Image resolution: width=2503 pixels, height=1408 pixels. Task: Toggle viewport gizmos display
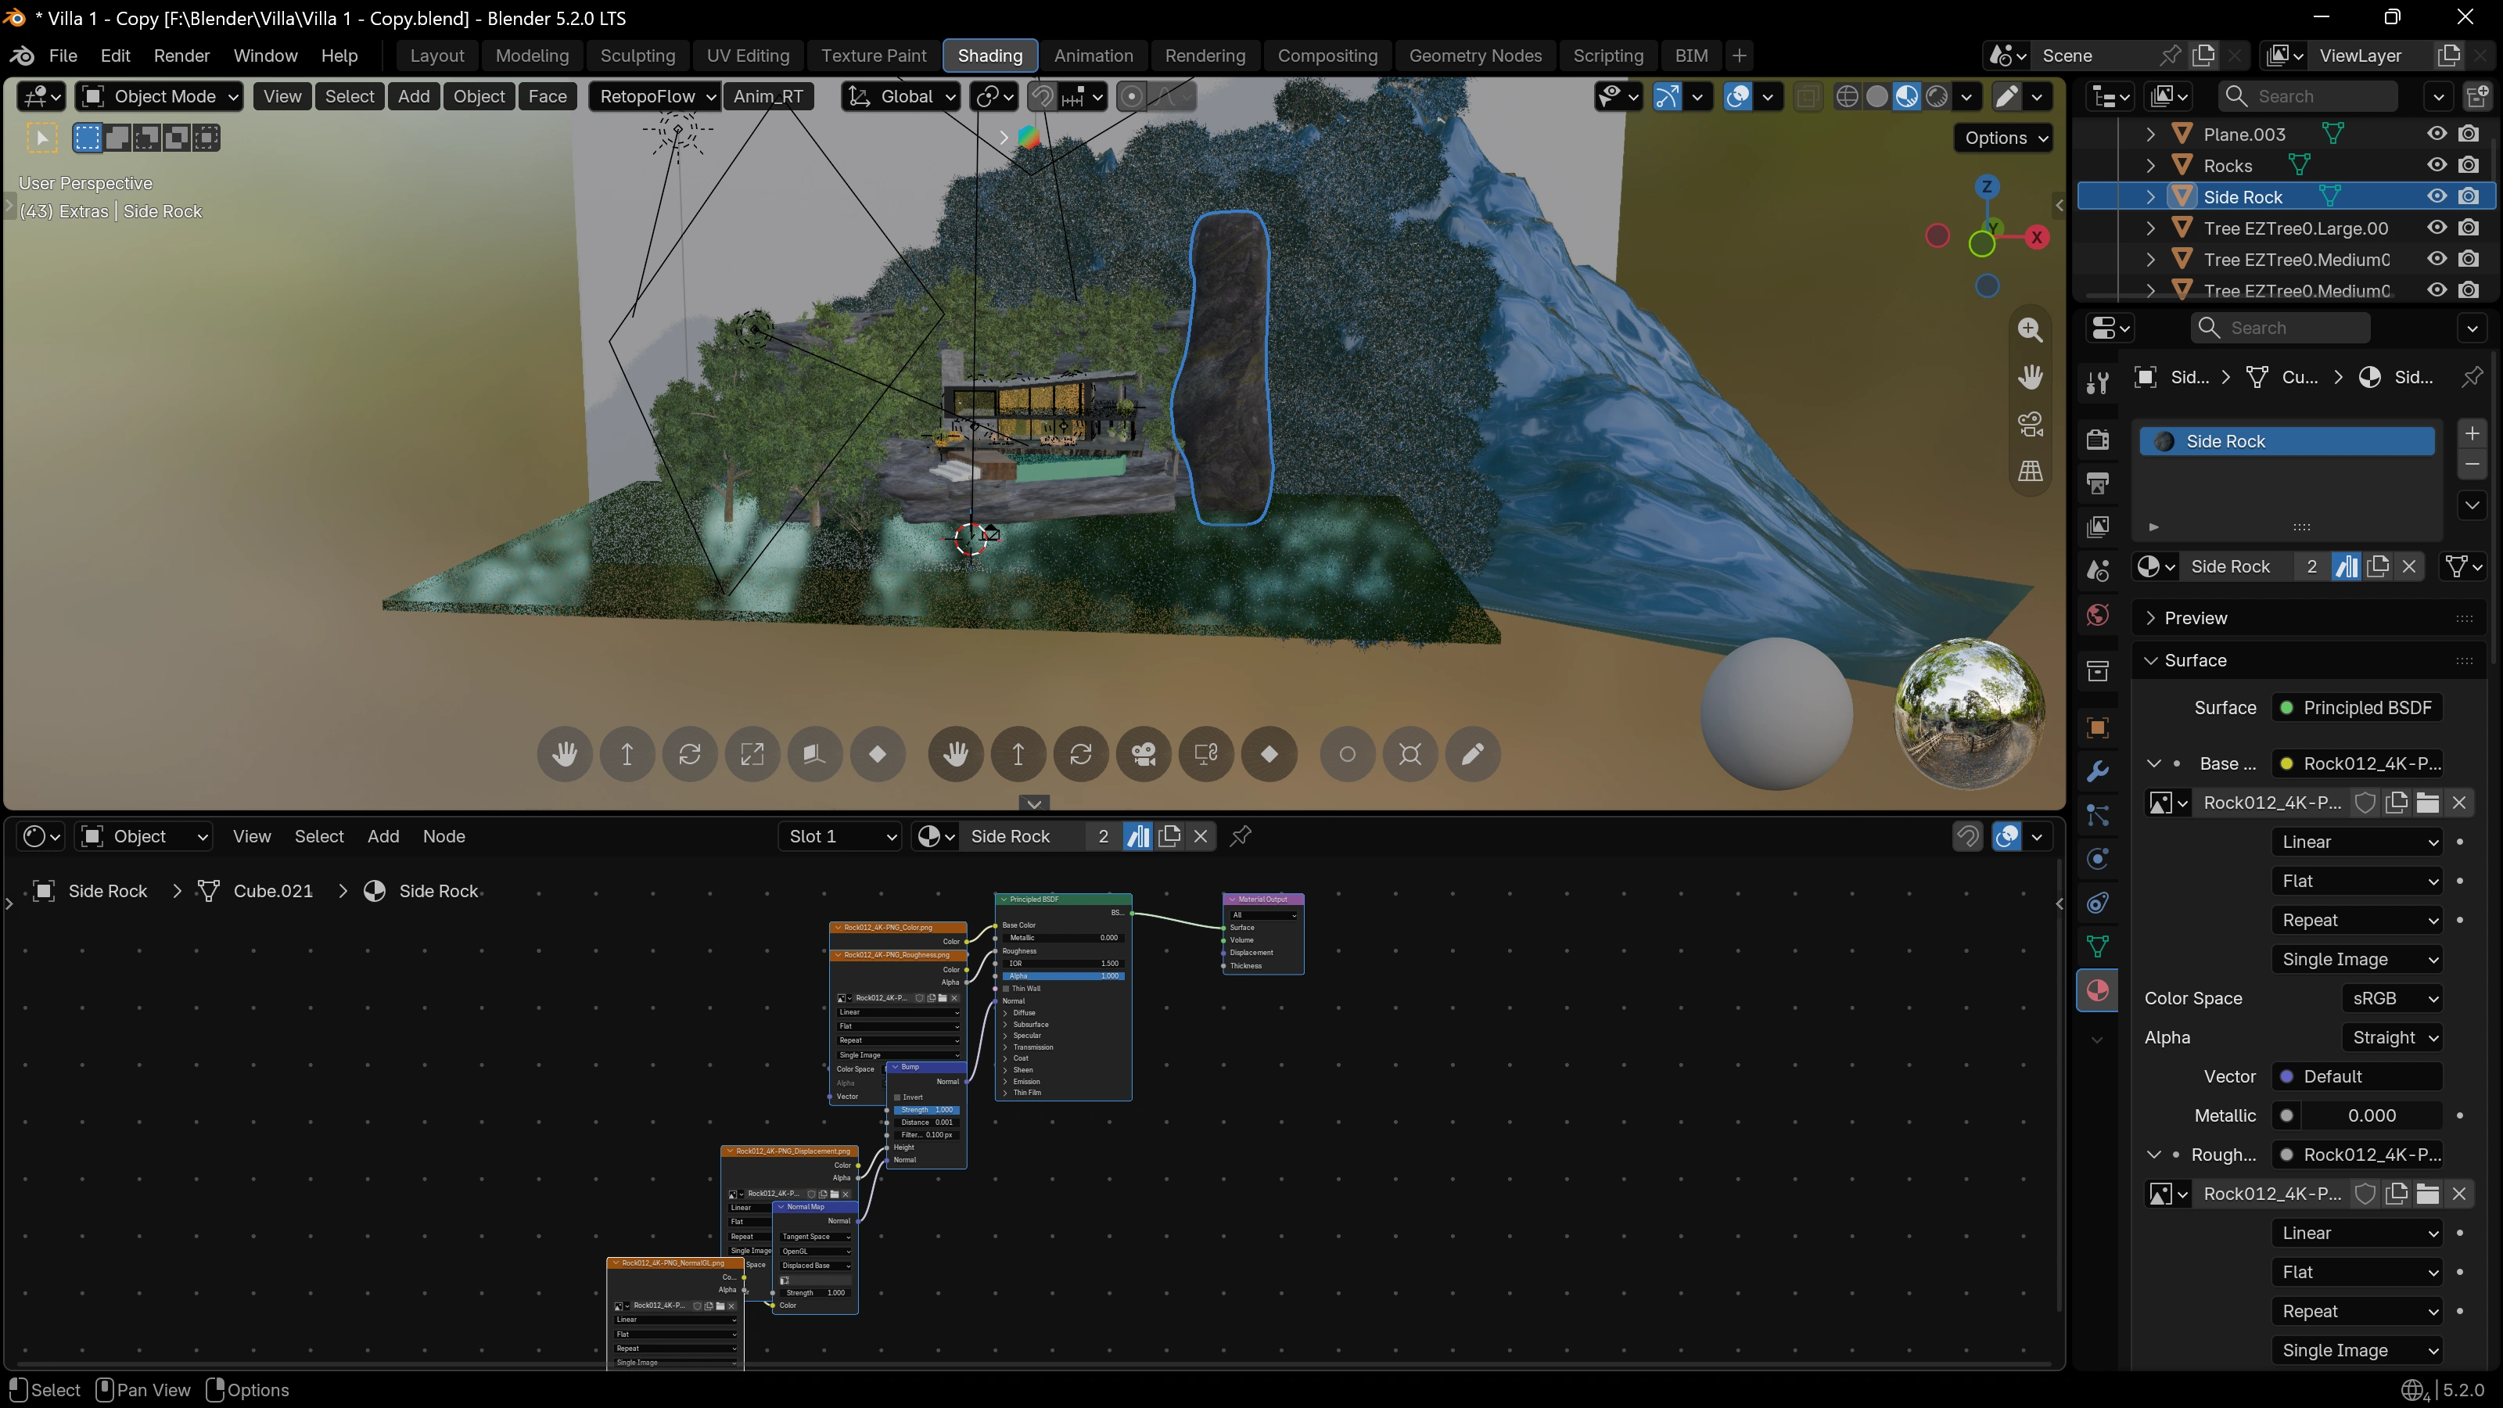1668,96
